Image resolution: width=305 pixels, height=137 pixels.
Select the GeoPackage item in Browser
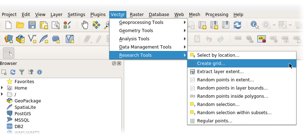pyautogui.click(x=28, y=101)
